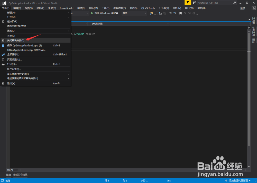
Task: Expand the 新建(N) submenu arrow
Action: pos(68,13)
